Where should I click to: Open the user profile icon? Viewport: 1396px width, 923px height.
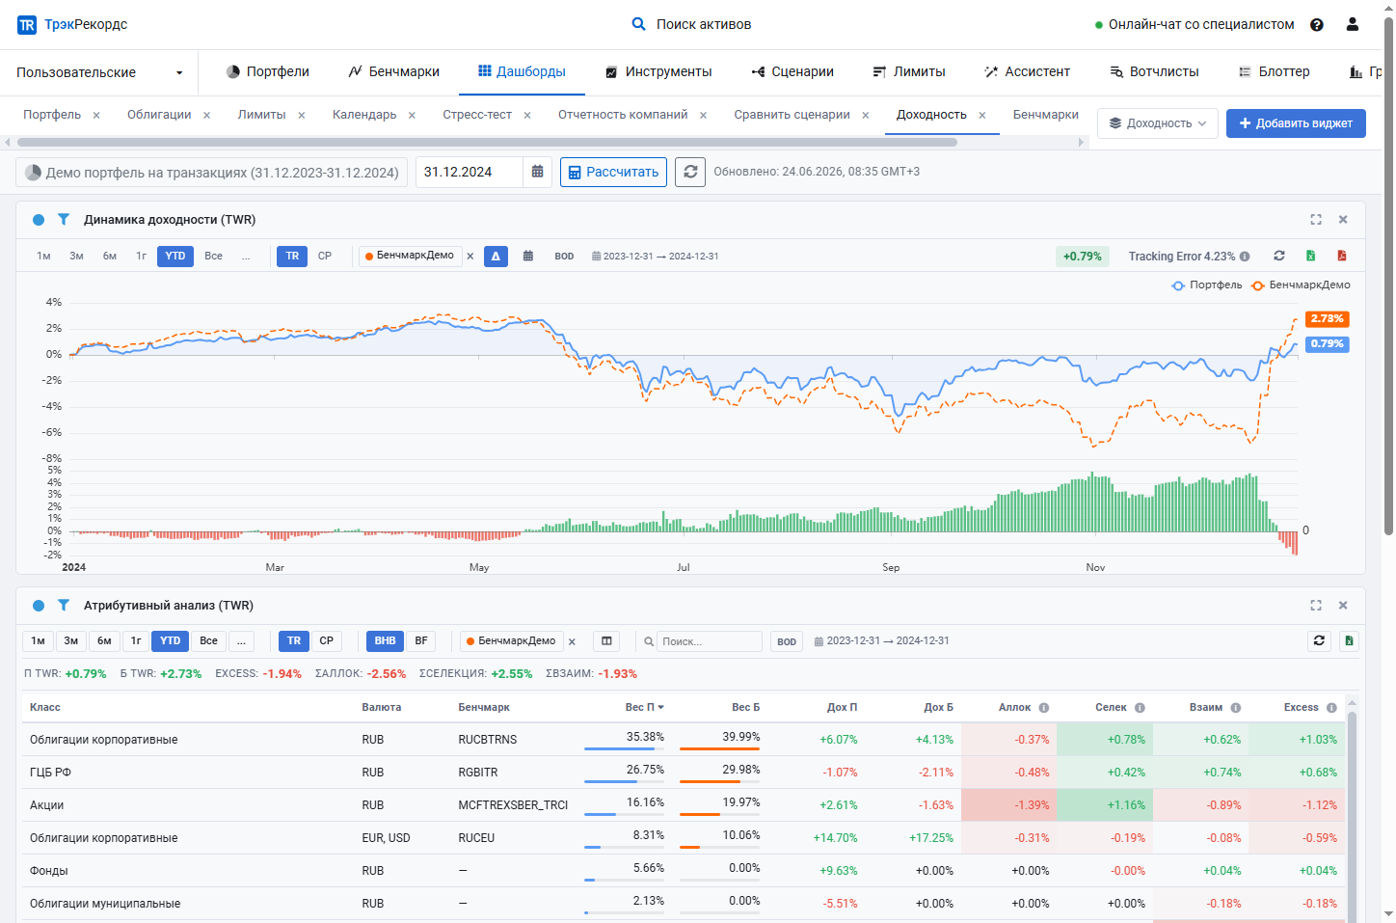[1353, 24]
